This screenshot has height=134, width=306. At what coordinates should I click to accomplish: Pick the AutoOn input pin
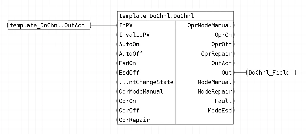[129, 44]
